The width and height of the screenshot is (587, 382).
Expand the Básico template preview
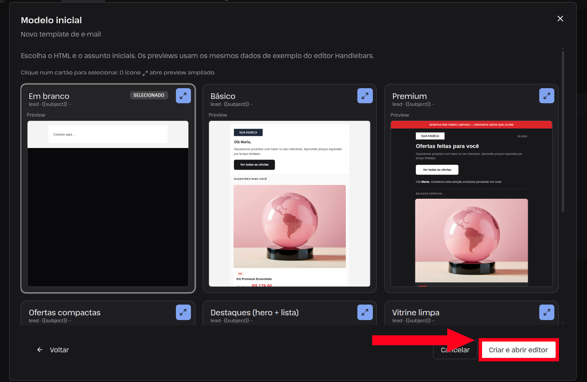click(365, 96)
